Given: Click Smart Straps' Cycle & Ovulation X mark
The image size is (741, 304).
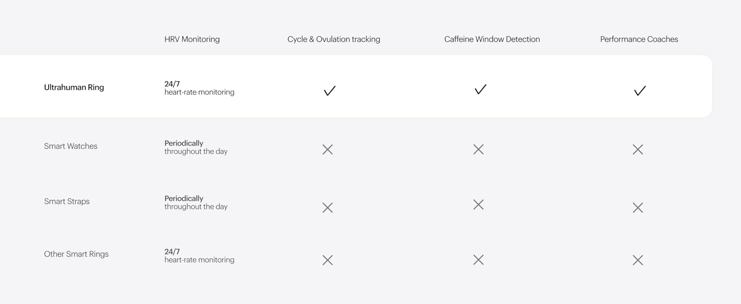Looking at the screenshot, I should (327, 208).
